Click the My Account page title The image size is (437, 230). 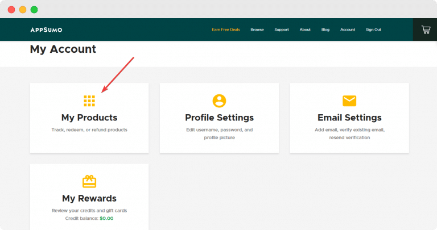(x=63, y=49)
